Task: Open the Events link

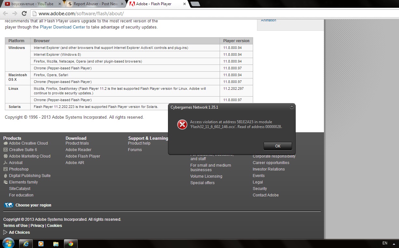Action: click(x=259, y=176)
